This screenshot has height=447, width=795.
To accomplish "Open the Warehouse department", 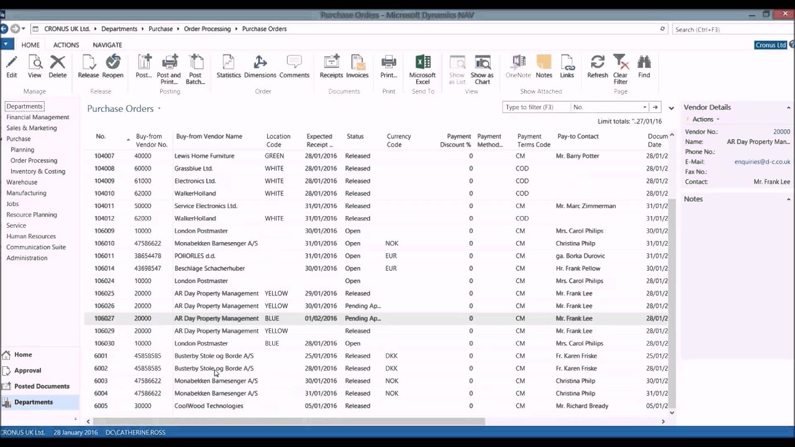I will 22,182.
